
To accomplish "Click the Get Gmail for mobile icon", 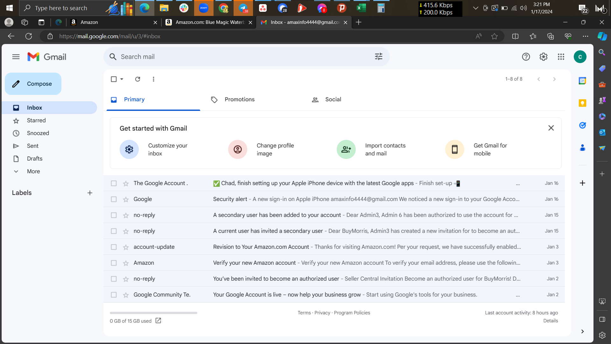I will [x=455, y=149].
